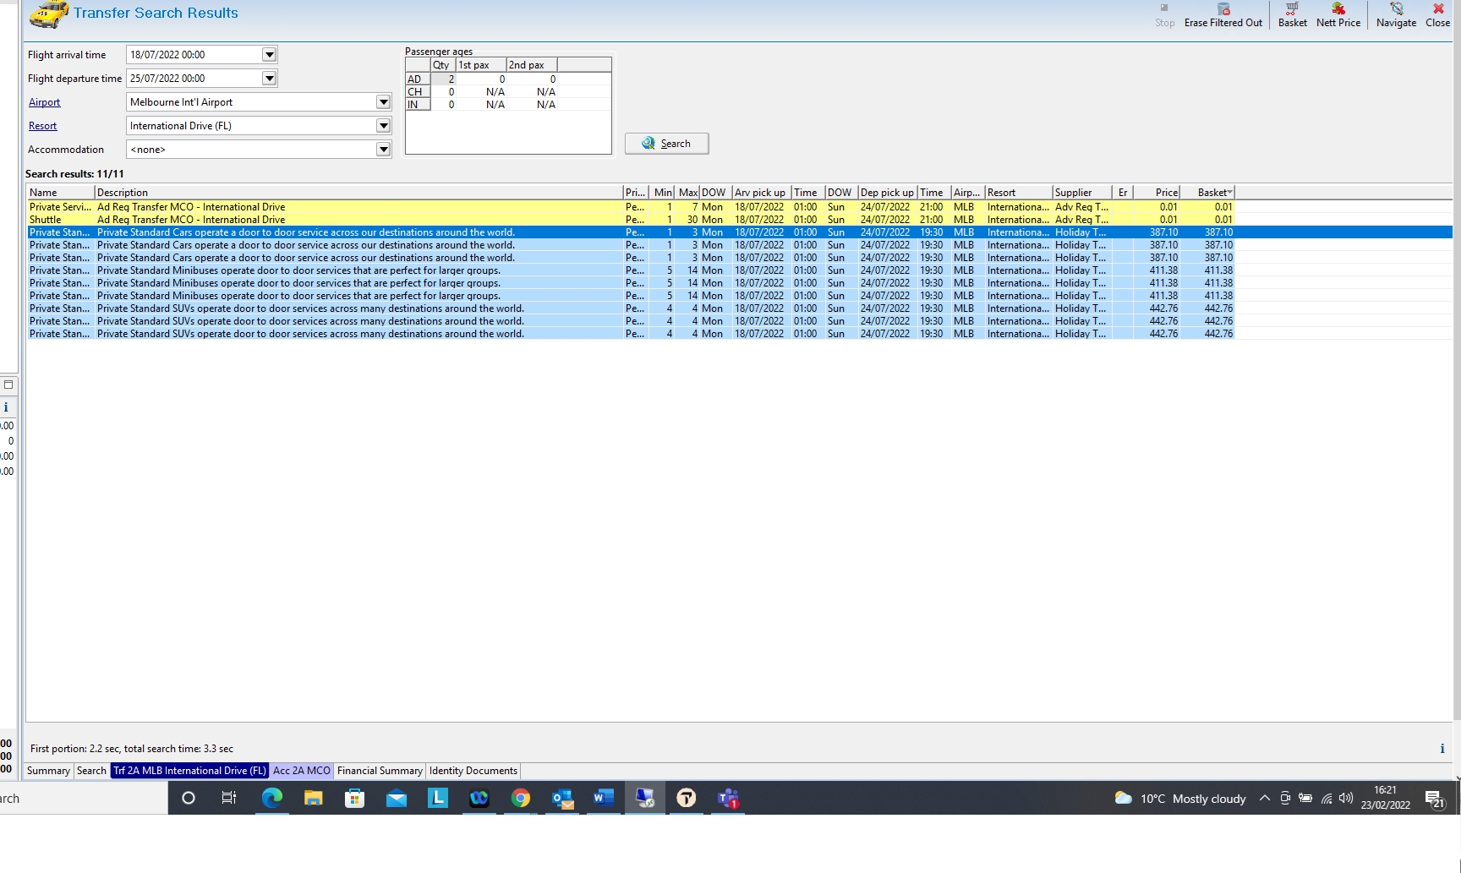Screen dimensions: 1461x873
Task: Close the Transfer Search Results window
Action: pos(1437,15)
